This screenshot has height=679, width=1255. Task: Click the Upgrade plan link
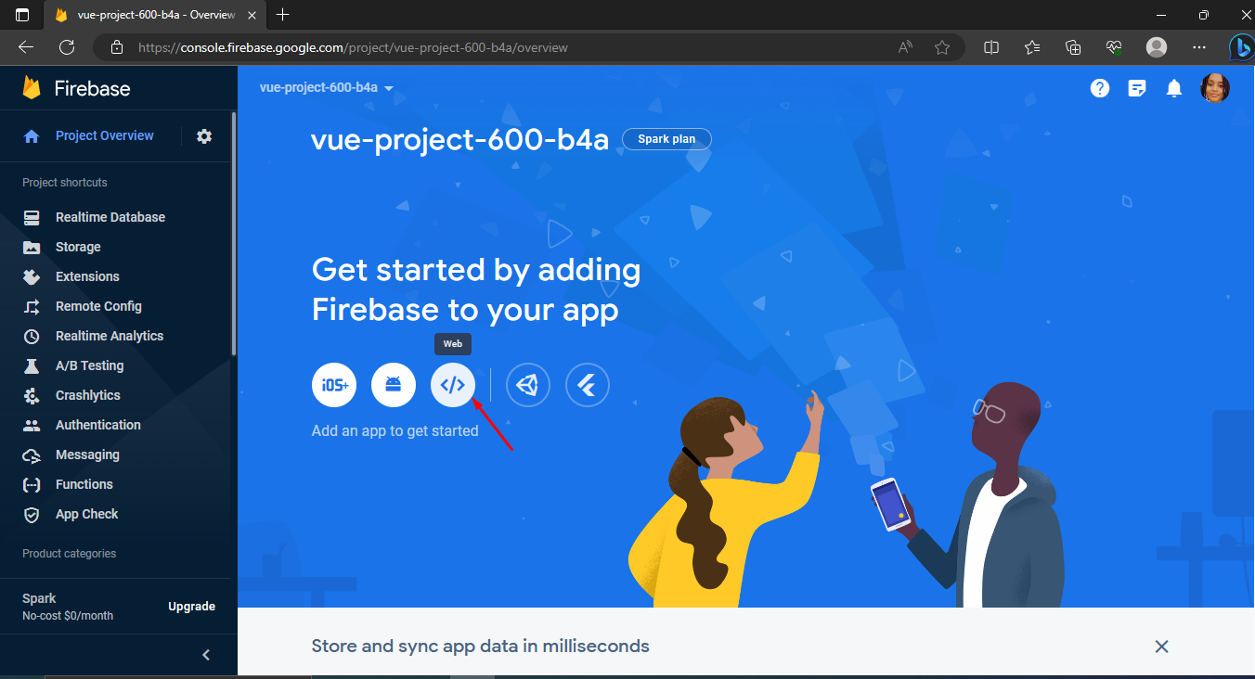tap(191, 607)
